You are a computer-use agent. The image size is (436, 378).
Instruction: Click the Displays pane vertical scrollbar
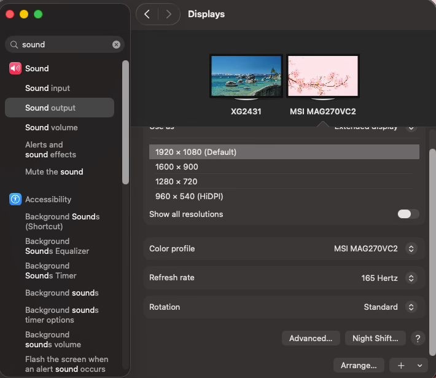pos(432,252)
